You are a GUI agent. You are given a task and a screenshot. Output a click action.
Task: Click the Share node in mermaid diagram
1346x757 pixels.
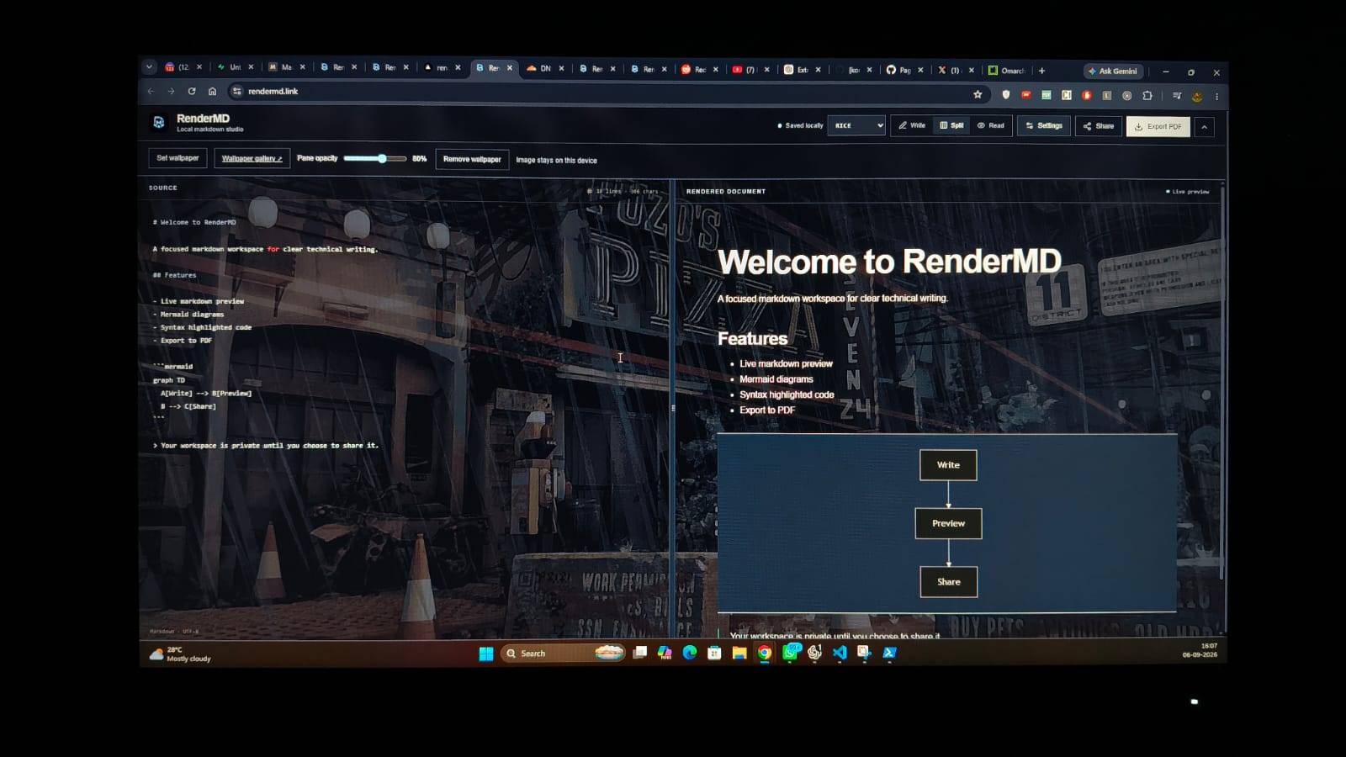point(948,581)
